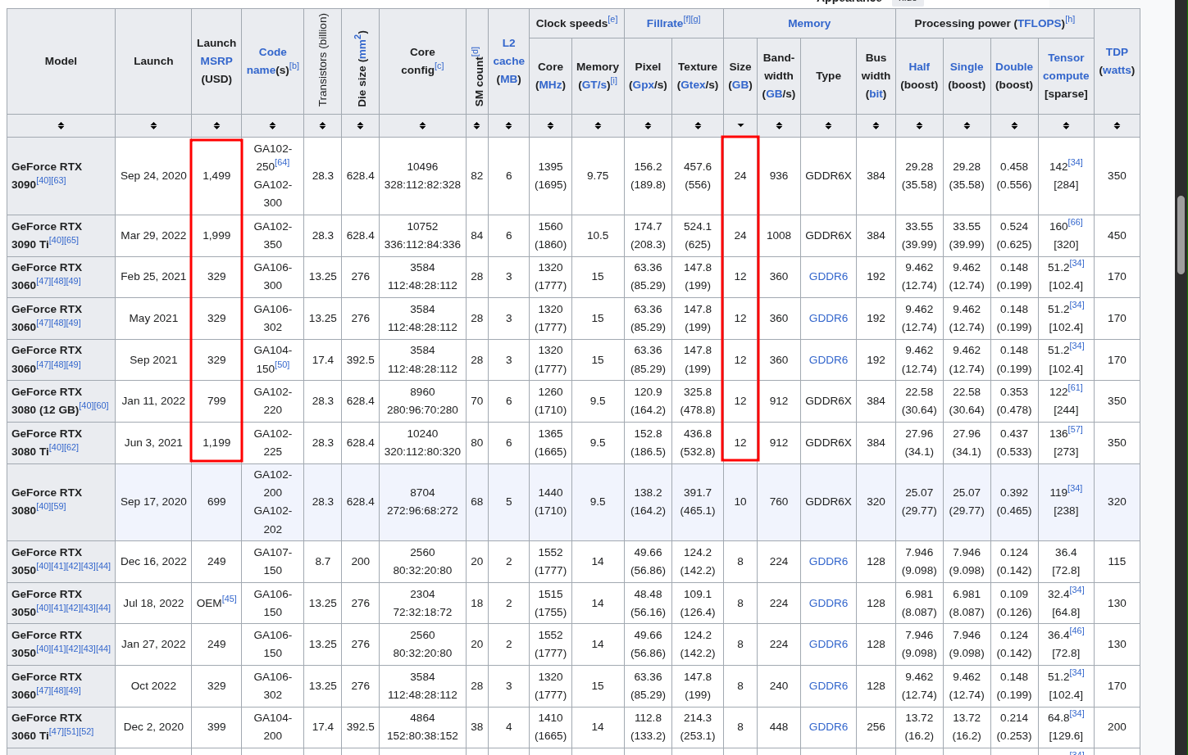Open GDDR6 link in May 2021 row
The height and width of the screenshot is (755, 1188).
[828, 319]
